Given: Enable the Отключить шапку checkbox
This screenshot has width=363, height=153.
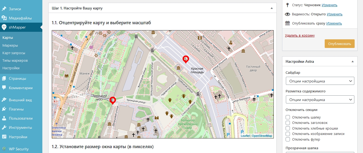Looking at the screenshot, I should click(288, 117).
